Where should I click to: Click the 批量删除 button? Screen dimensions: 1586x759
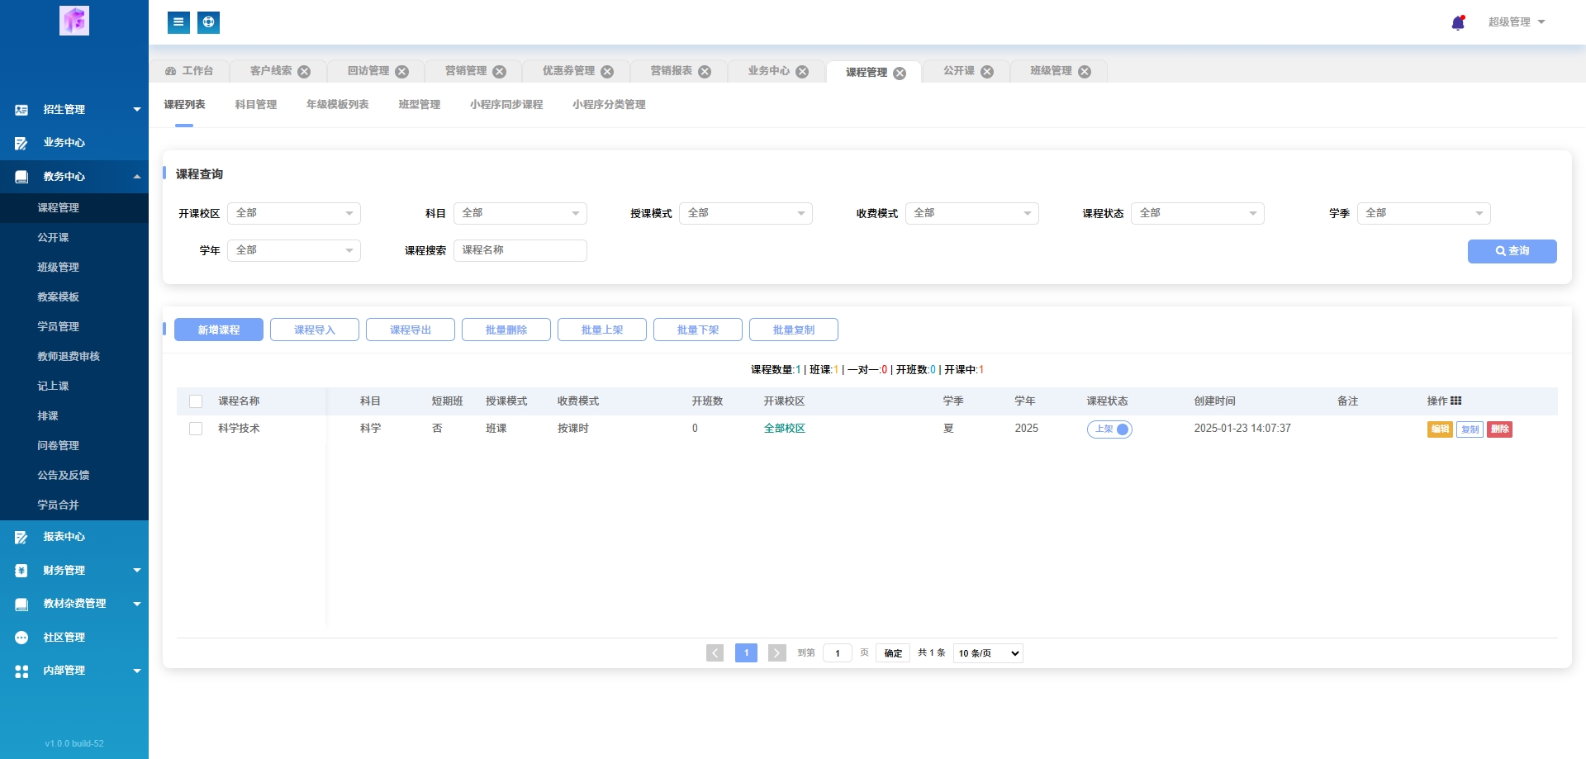pyautogui.click(x=506, y=330)
